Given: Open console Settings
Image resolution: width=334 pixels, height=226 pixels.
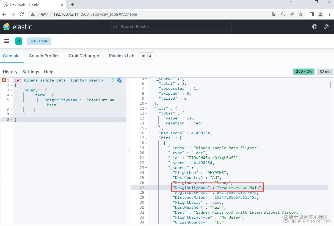Looking at the screenshot, I should [31, 72].
